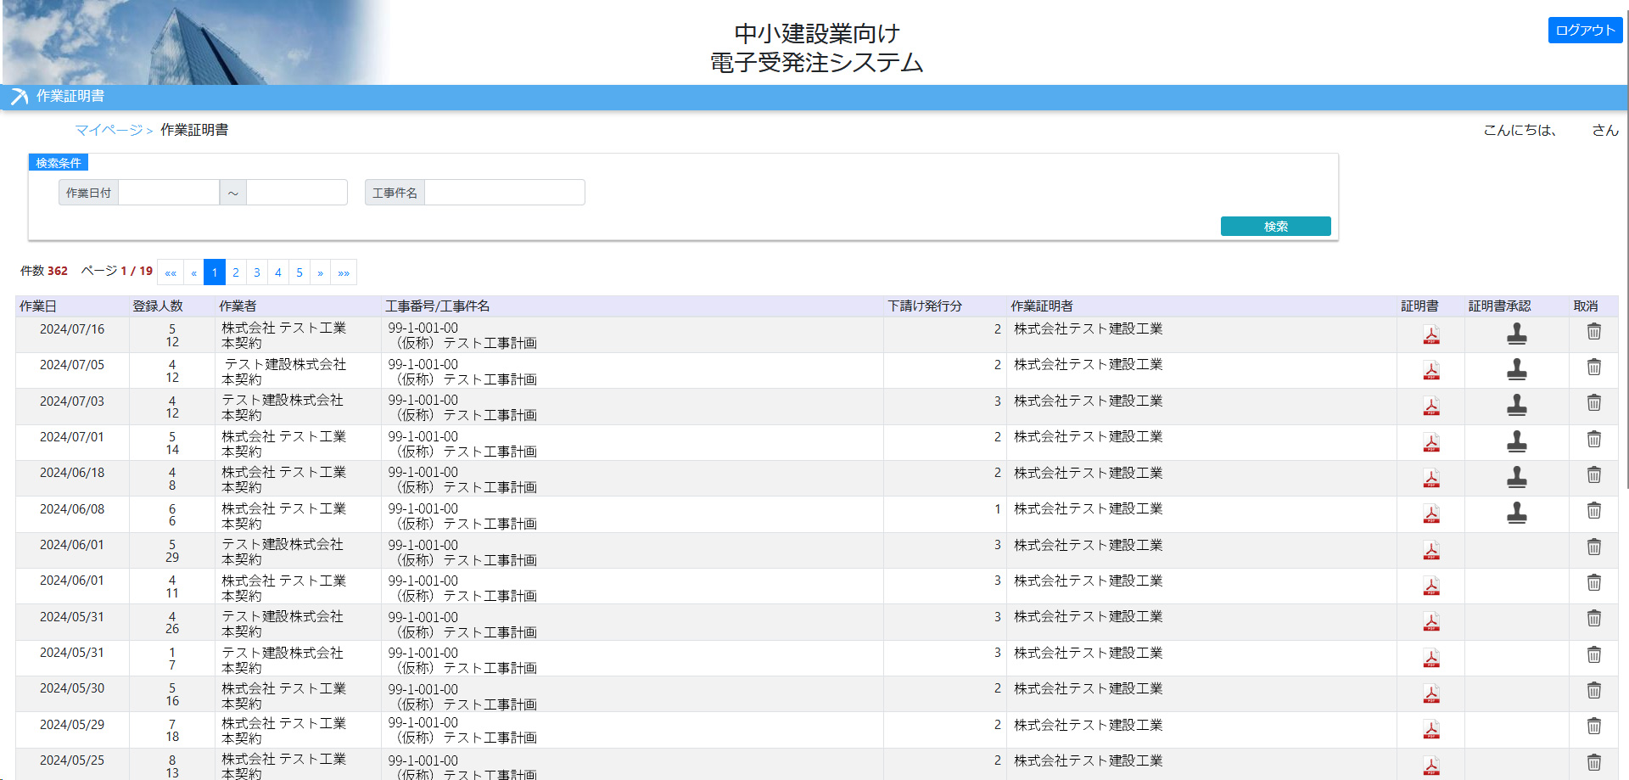Select current page 1 in pagination
The height and width of the screenshot is (780, 1629).
point(215,272)
